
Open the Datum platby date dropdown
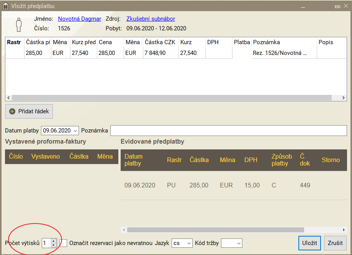pyautogui.click(x=74, y=131)
